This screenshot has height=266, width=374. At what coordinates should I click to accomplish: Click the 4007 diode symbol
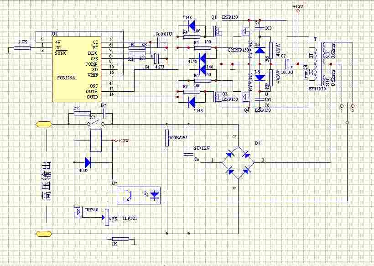click(x=88, y=163)
